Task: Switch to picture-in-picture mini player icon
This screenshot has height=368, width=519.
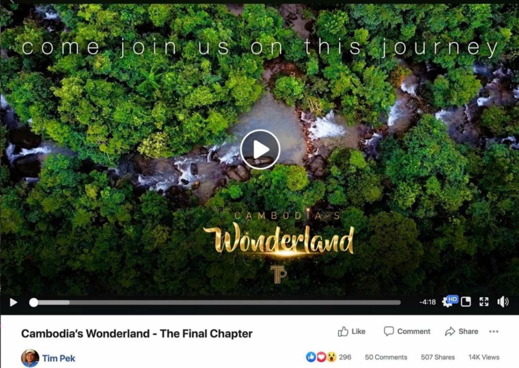Action: [x=466, y=302]
